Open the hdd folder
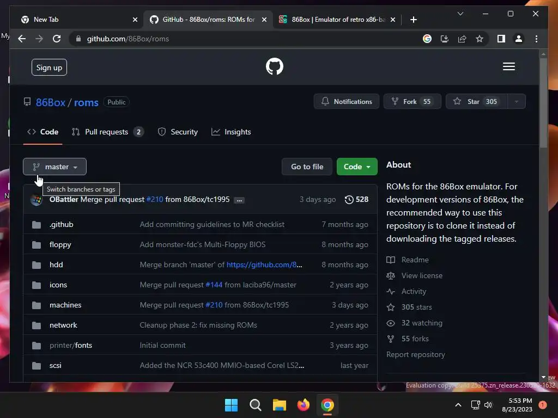The height and width of the screenshot is (418, 558). tap(56, 265)
